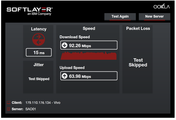Click the 63.98 Mbps upload field
This screenshot has width=176, height=120.
point(89,76)
